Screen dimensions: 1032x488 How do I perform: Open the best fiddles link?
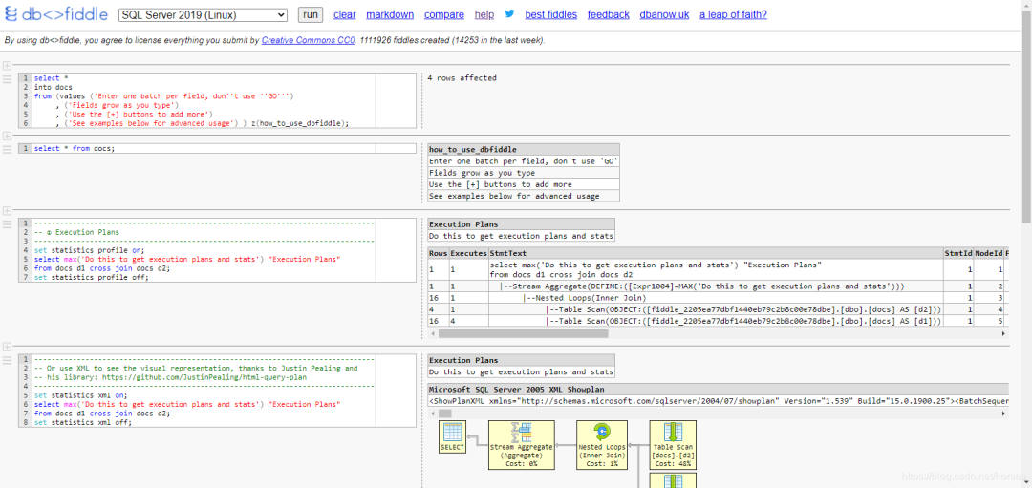(x=550, y=15)
